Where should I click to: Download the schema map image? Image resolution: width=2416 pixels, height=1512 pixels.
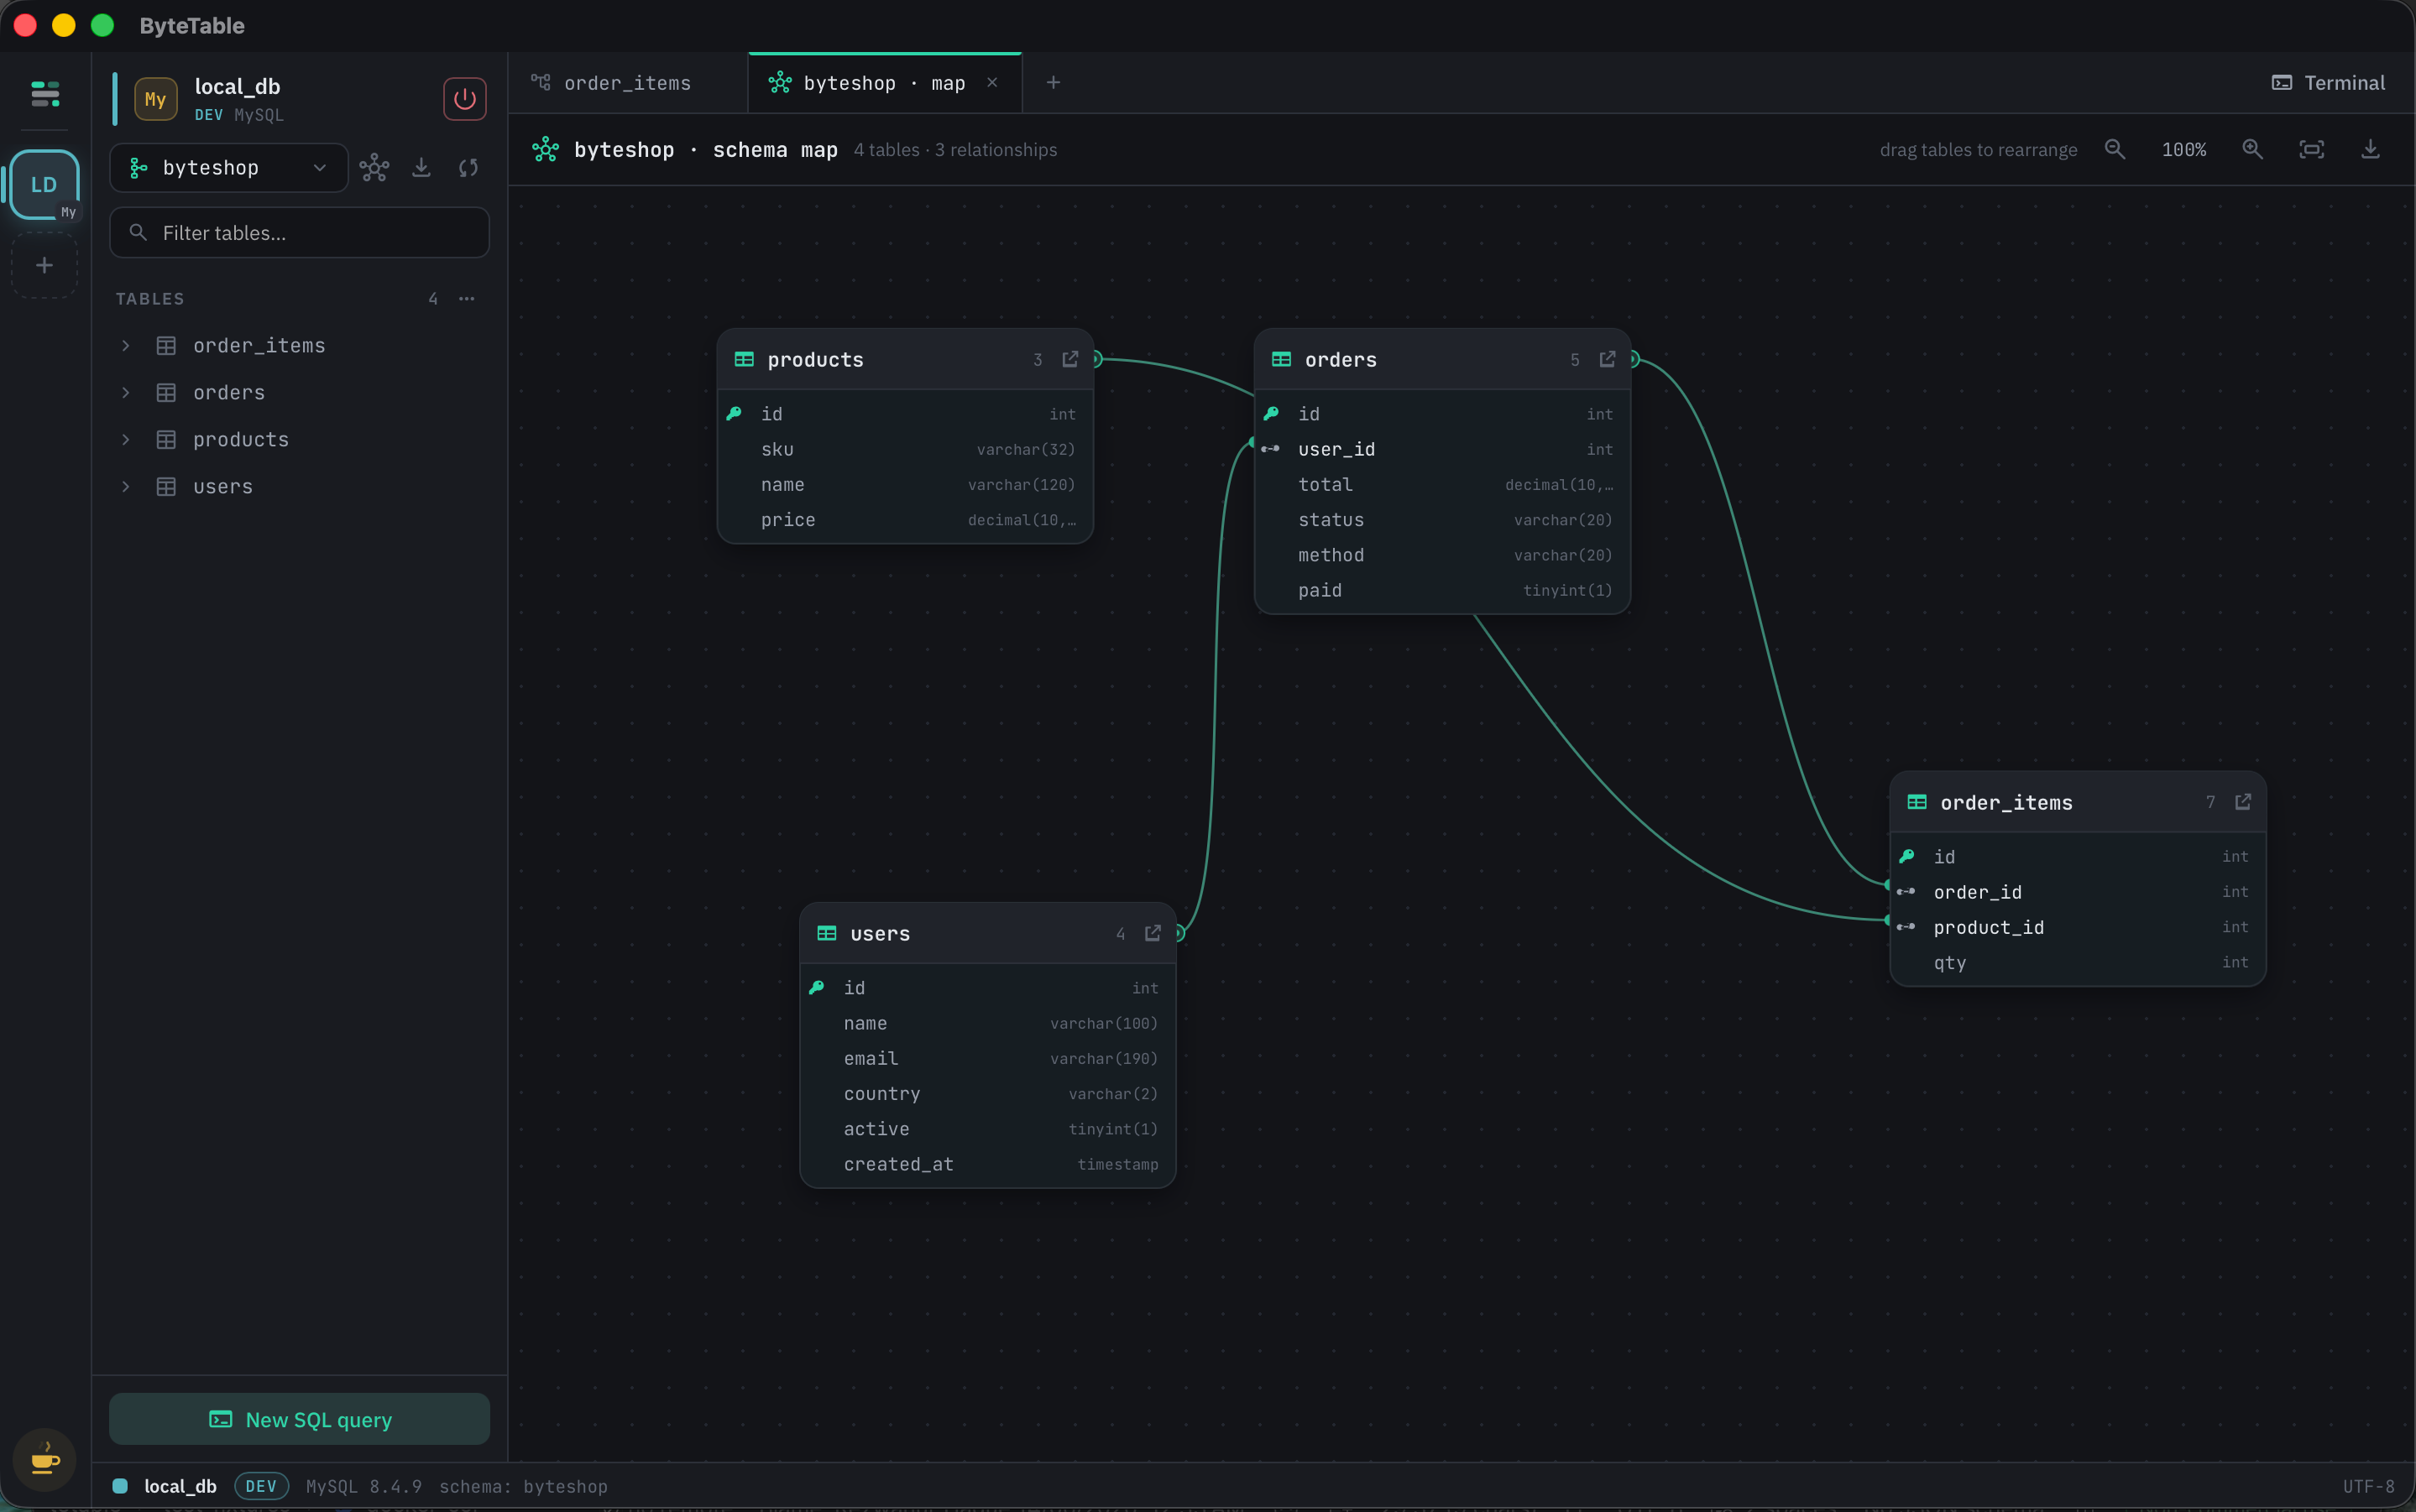pos(2370,149)
